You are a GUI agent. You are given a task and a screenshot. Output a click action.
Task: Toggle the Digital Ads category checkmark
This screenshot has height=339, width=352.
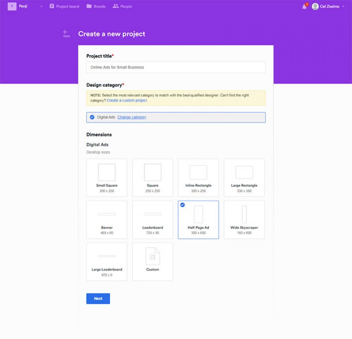[92, 117]
